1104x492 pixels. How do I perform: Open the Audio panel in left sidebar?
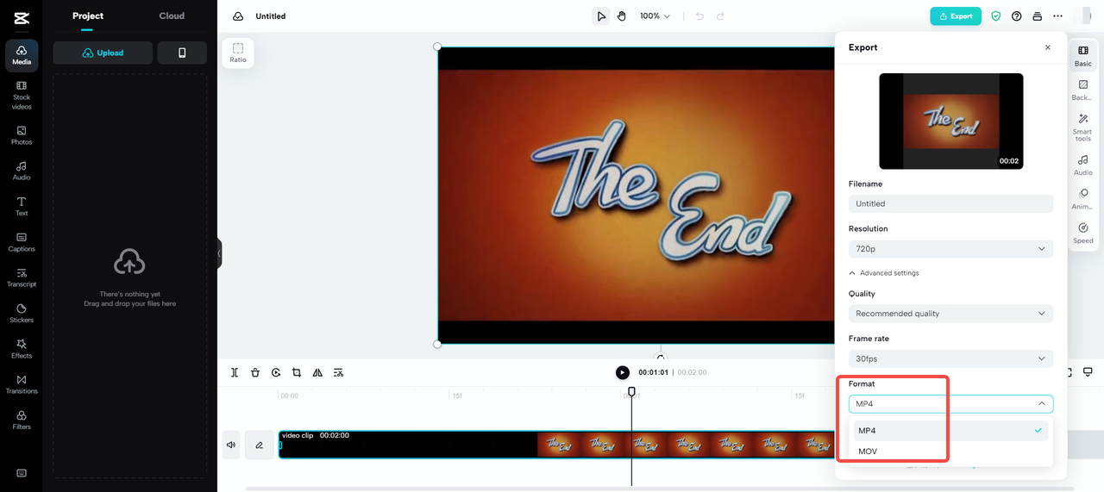(x=22, y=171)
